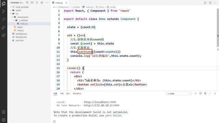
Task: Create a new file in explorer
Action: point(27,3)
